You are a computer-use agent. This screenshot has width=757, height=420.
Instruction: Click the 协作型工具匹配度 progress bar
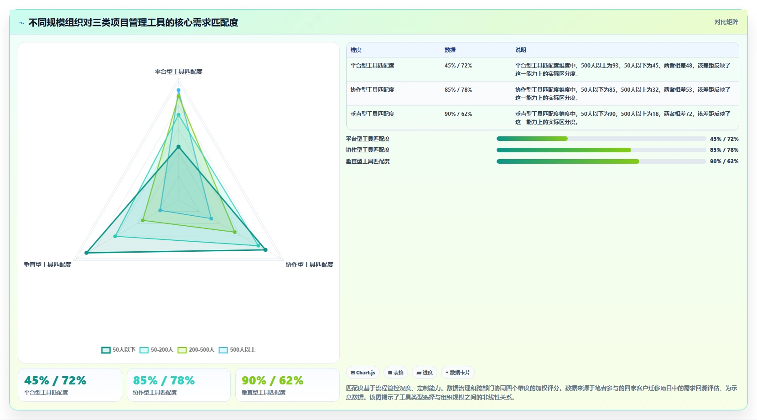pyautogui.click(x=601, y=150)
